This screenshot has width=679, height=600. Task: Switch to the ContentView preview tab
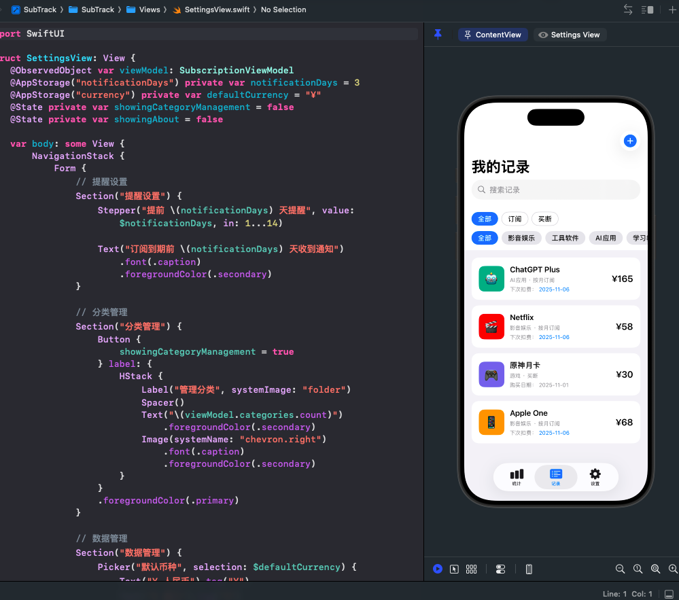[493, 35]
